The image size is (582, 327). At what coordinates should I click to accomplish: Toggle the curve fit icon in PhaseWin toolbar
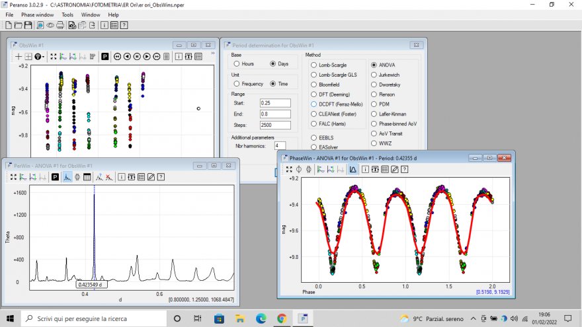coord(353,170)
